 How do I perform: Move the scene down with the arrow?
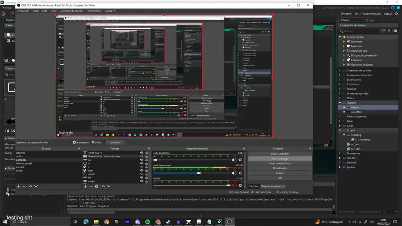[x=36, y=186]
